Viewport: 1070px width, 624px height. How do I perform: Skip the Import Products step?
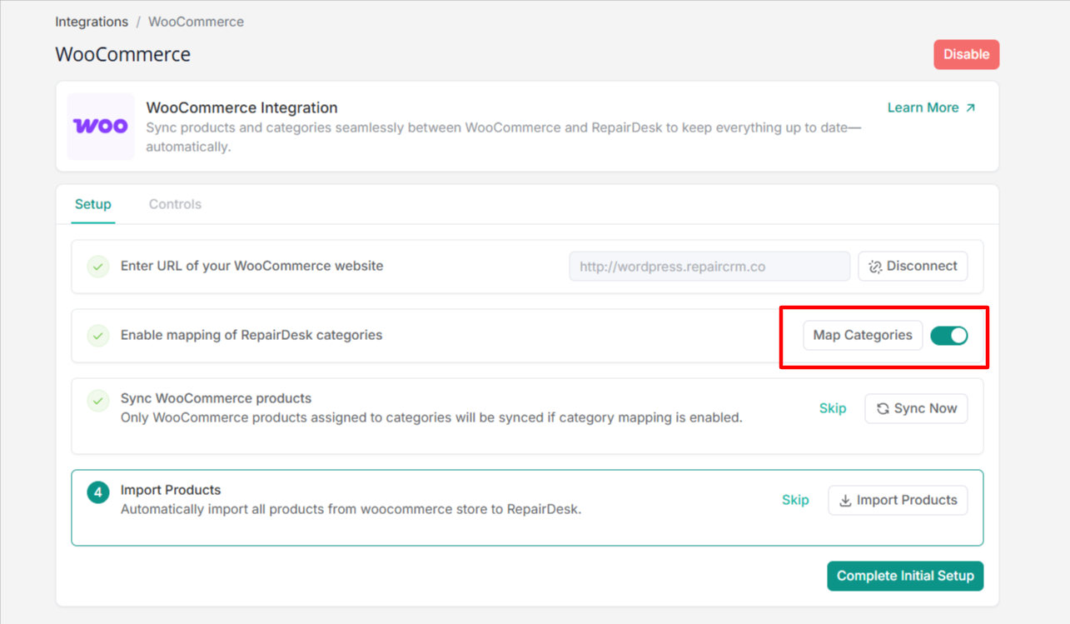coord(795,500)
